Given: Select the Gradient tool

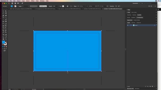Looking at the screenshot, I should 6,30.
